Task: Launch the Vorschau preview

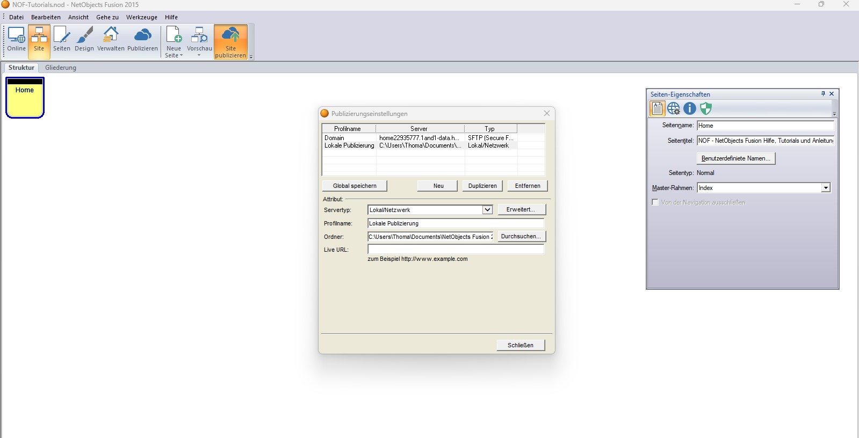Action: point(199,40)
